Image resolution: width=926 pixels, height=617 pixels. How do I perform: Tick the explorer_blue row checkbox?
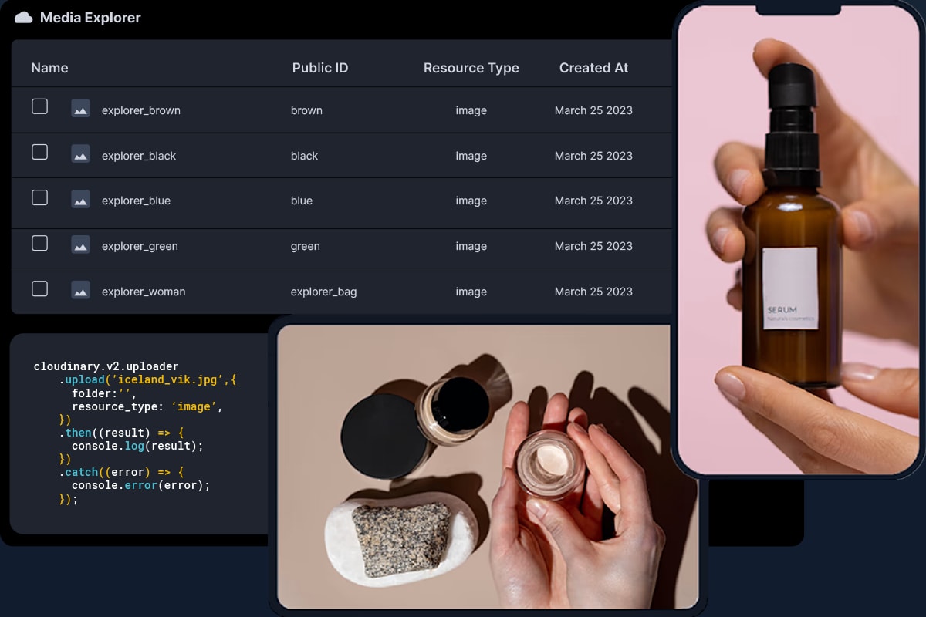39,197
